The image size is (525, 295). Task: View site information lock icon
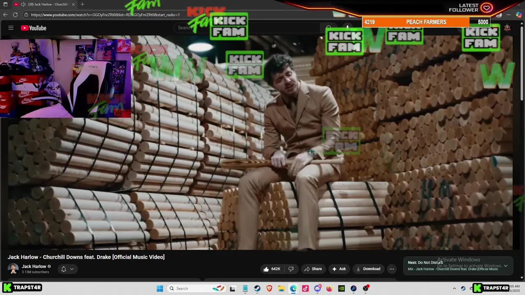(x=26, y=15)
